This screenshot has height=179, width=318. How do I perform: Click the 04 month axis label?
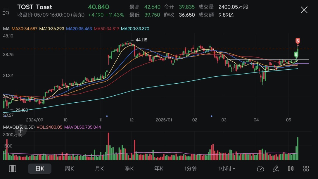pos(256,120)
